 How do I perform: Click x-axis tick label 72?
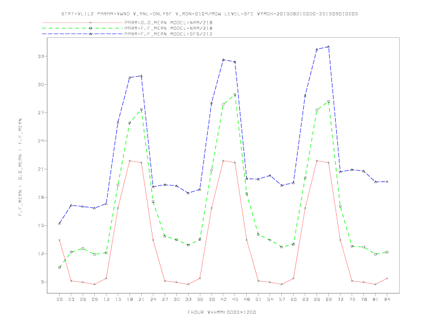pyautogui.click(x=340, y=299)
